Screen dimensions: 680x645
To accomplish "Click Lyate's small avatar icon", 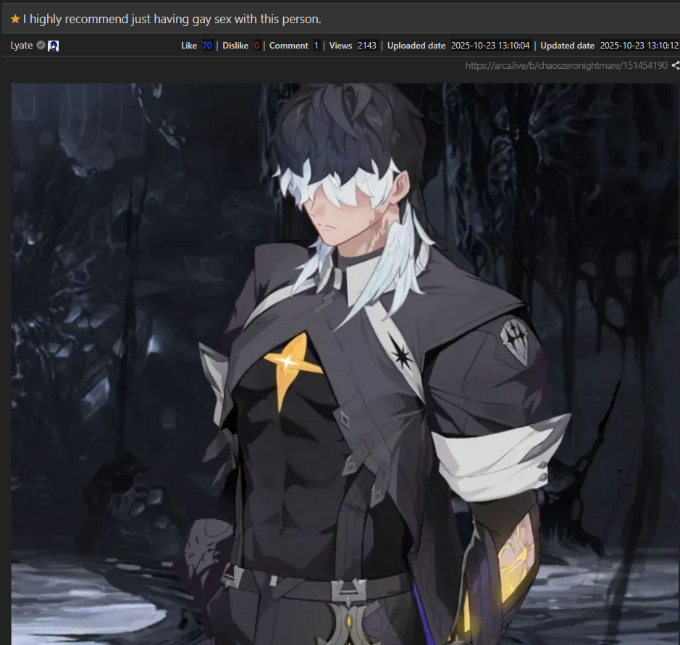I will pos(54,46).
